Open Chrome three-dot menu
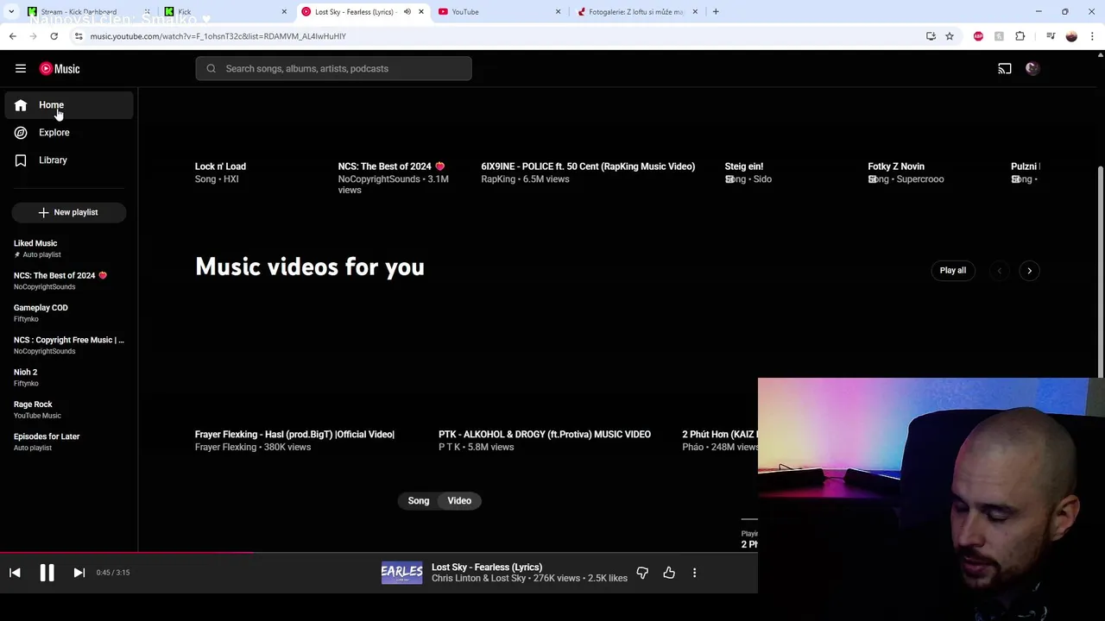 pyautogui.click(x=1093, y=36)
